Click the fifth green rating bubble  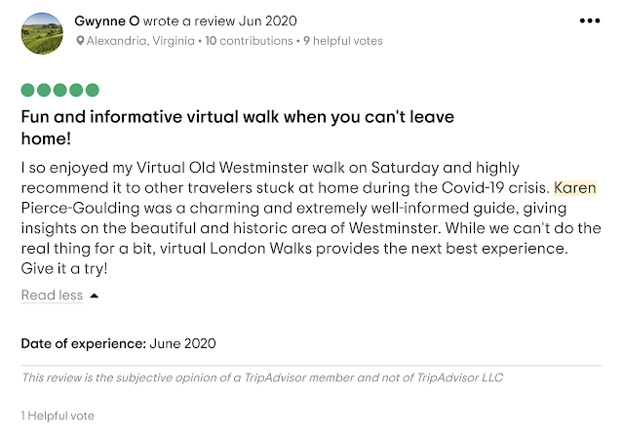coord(92,90)
